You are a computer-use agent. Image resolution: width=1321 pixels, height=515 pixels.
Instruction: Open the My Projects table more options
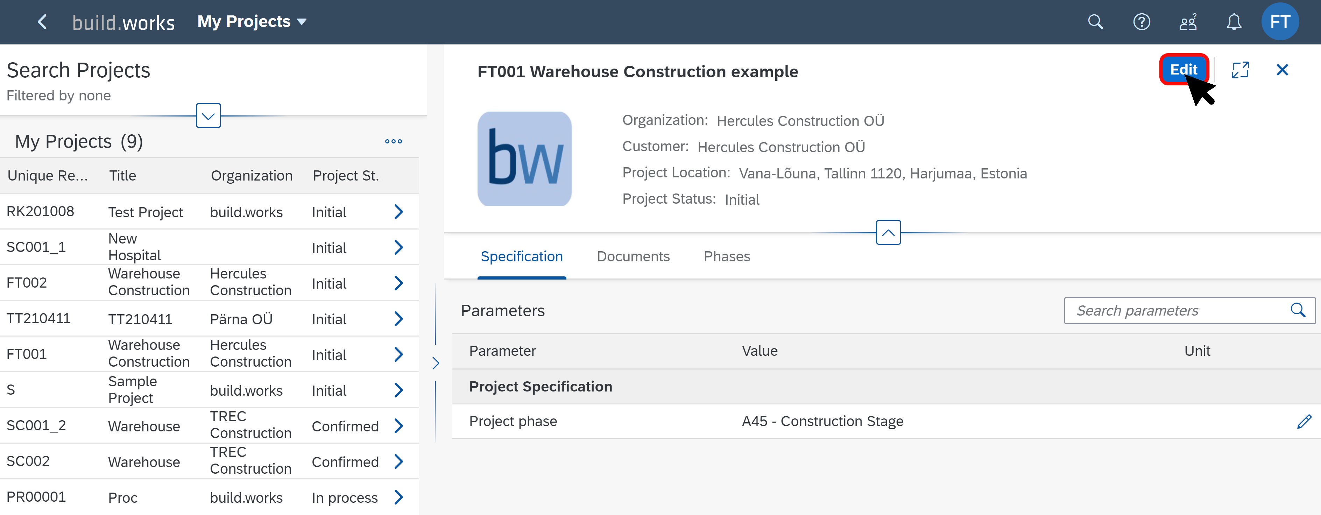[393, 141]
